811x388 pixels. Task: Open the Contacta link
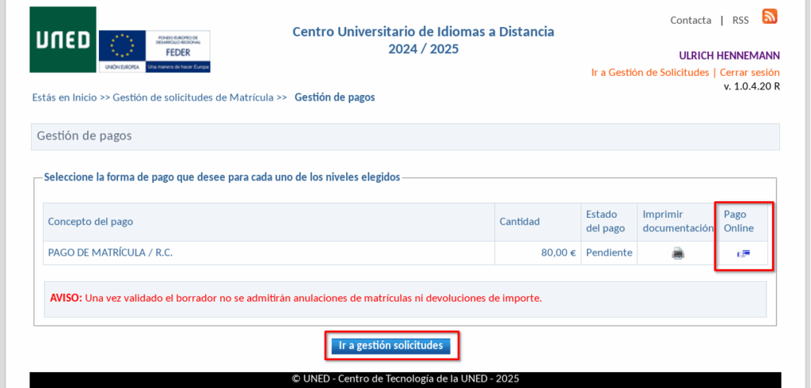click(691, 21)
